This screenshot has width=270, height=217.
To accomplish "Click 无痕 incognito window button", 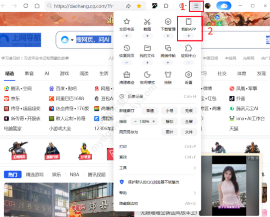I will tap(189, 111).
